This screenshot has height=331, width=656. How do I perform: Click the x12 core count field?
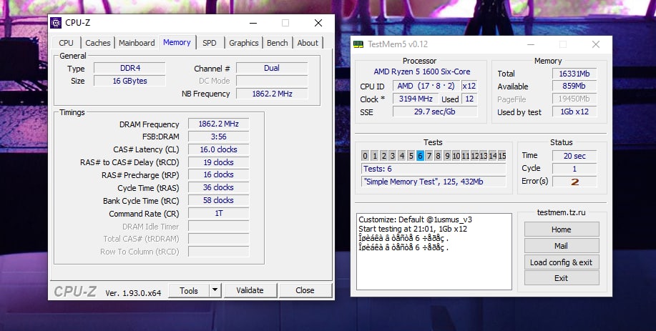tap(469, 86)
